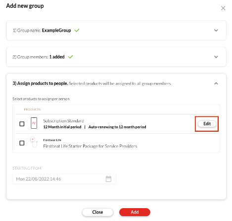Image resolution: width=232 pixels, height=221 pixels.
Task: Tick the Firstbeat Life Starter Package checkbox
Action: 22,143
